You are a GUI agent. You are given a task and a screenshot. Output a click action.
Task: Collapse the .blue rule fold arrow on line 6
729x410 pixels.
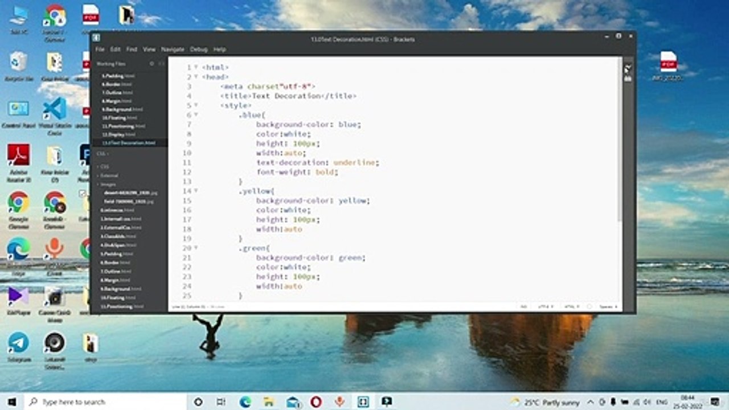(x=196, y=114)
